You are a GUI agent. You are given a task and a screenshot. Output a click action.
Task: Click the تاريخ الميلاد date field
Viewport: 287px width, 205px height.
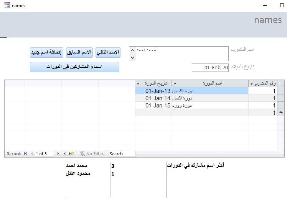click(210, 68)
